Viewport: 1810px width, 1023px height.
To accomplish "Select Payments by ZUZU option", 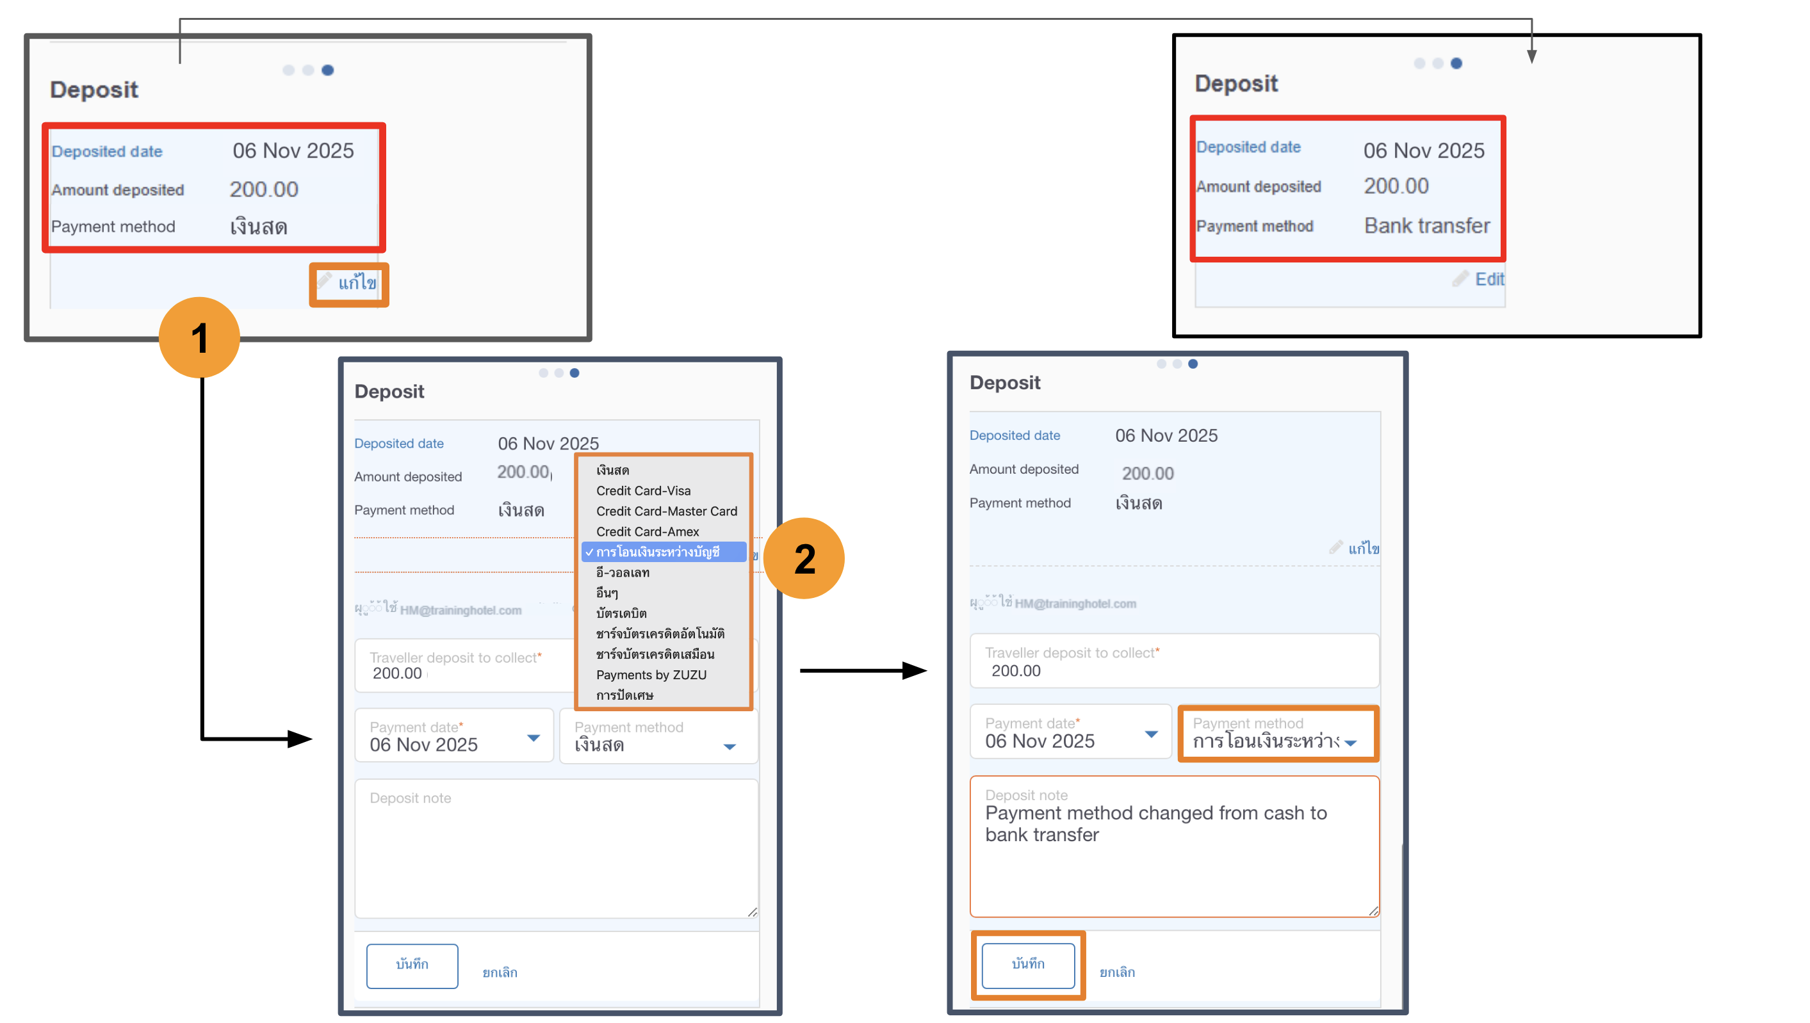I will pos(651,675).
